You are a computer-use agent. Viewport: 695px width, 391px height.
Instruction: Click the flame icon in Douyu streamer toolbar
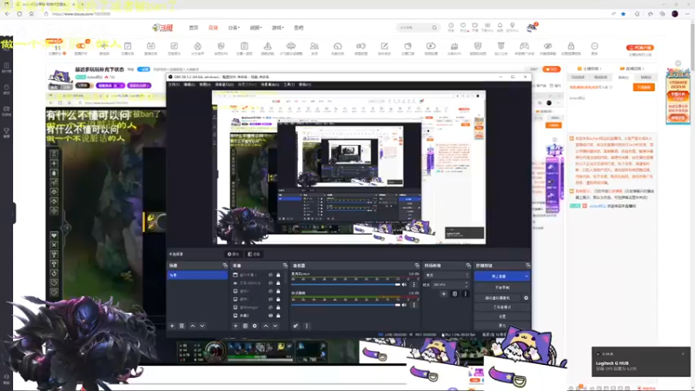click(x=198, y=48)
